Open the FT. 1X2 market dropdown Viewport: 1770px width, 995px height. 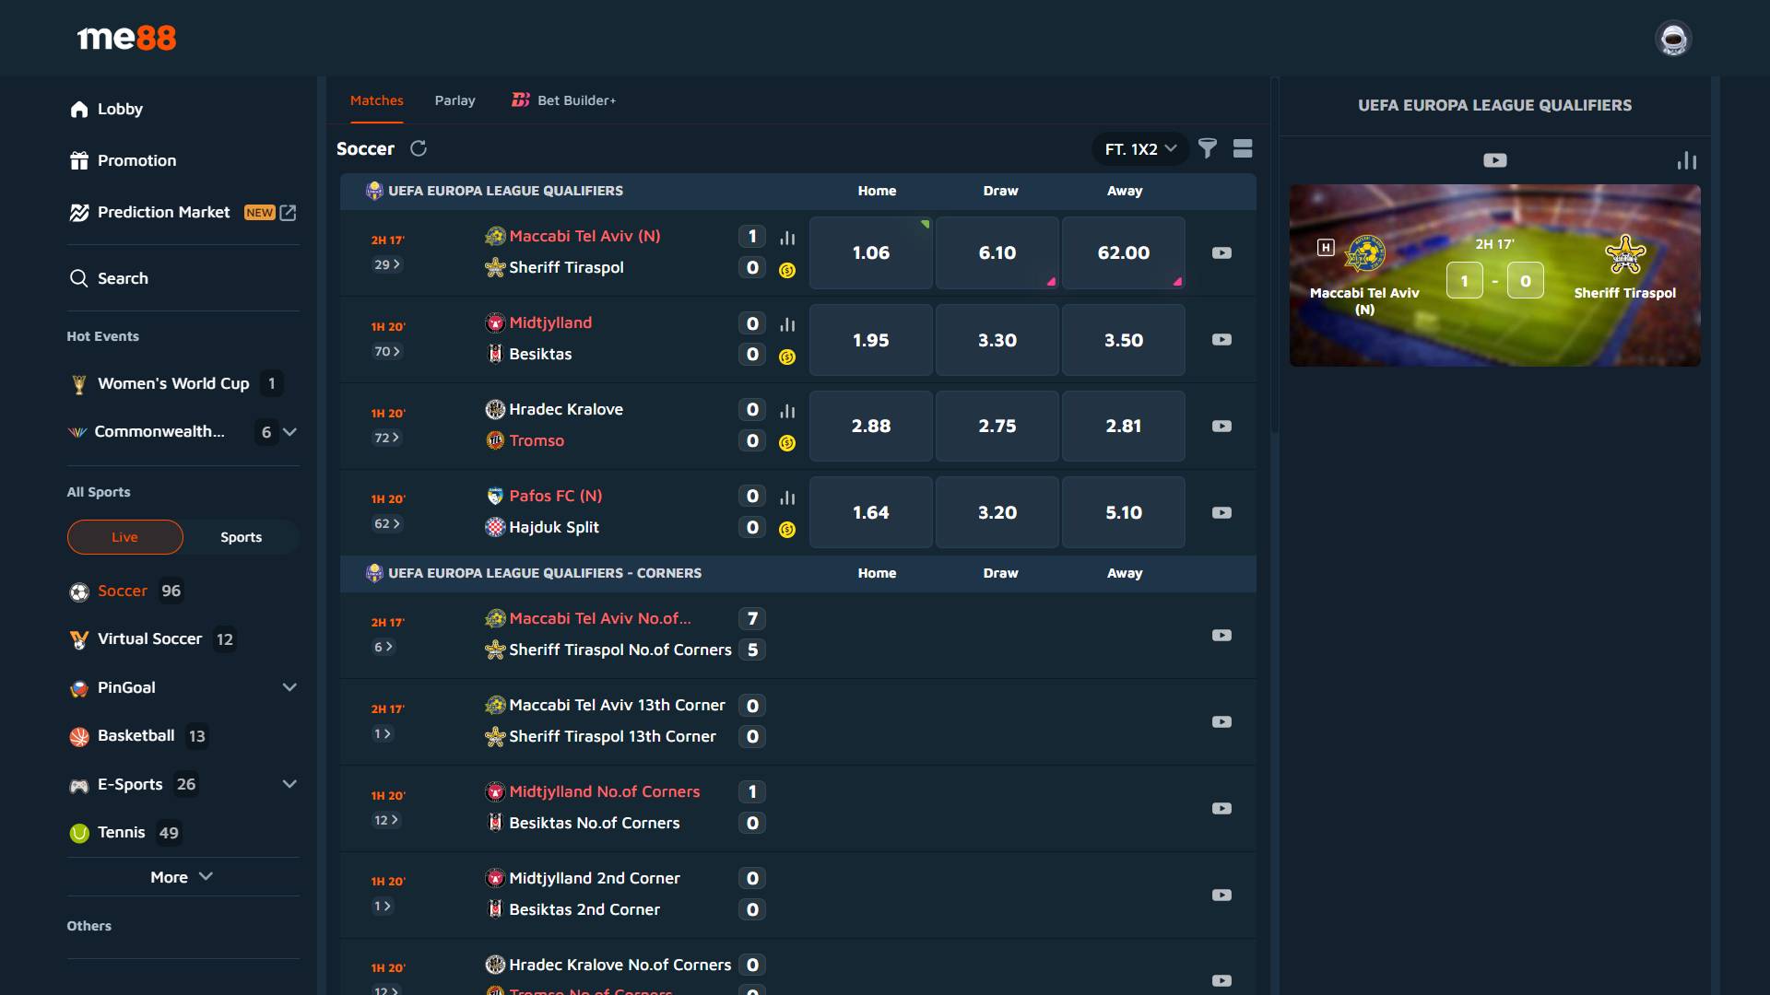(x=1140, y=148)
